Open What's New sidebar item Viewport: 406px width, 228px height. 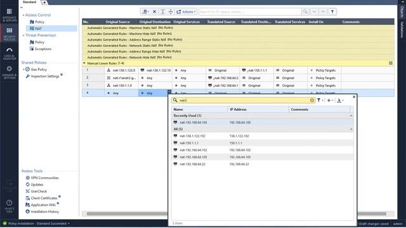[10, 206]
